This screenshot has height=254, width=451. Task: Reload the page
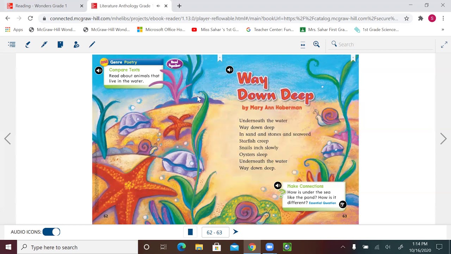[x=30, y=18]
